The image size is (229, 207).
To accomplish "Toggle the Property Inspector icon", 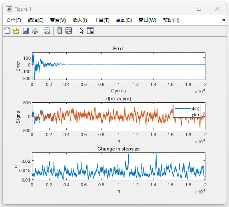I will point(90,31).
